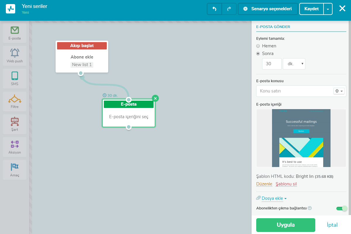This screenshot has width=351, height=234.
Task: Click E-posta içeriğini seç text in node
Action: [129, 117]
